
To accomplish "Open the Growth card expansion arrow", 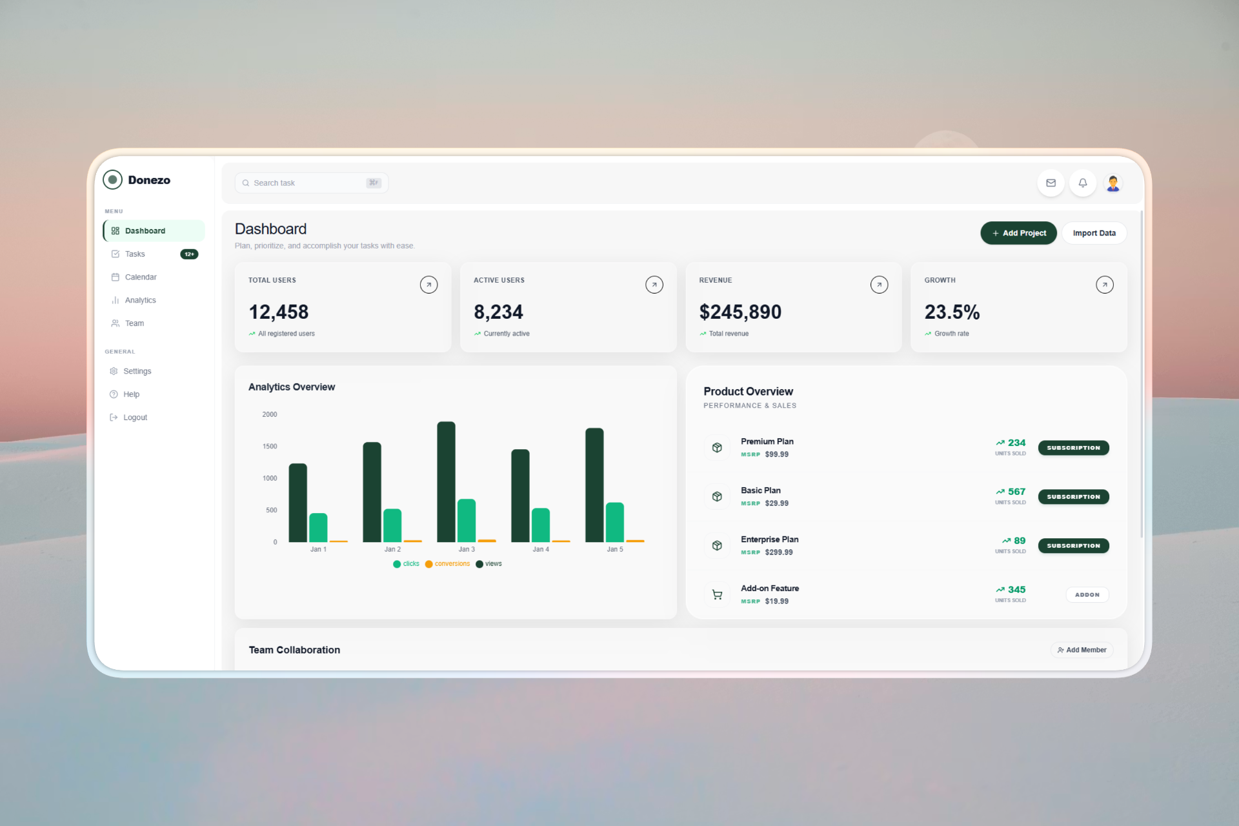I will [x=1104, y=285].
